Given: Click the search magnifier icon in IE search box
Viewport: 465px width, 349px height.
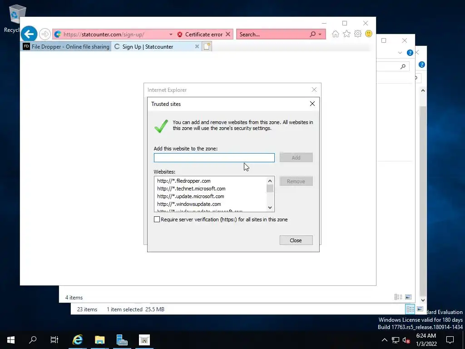Looking at the screenshot, I should 312,34.
